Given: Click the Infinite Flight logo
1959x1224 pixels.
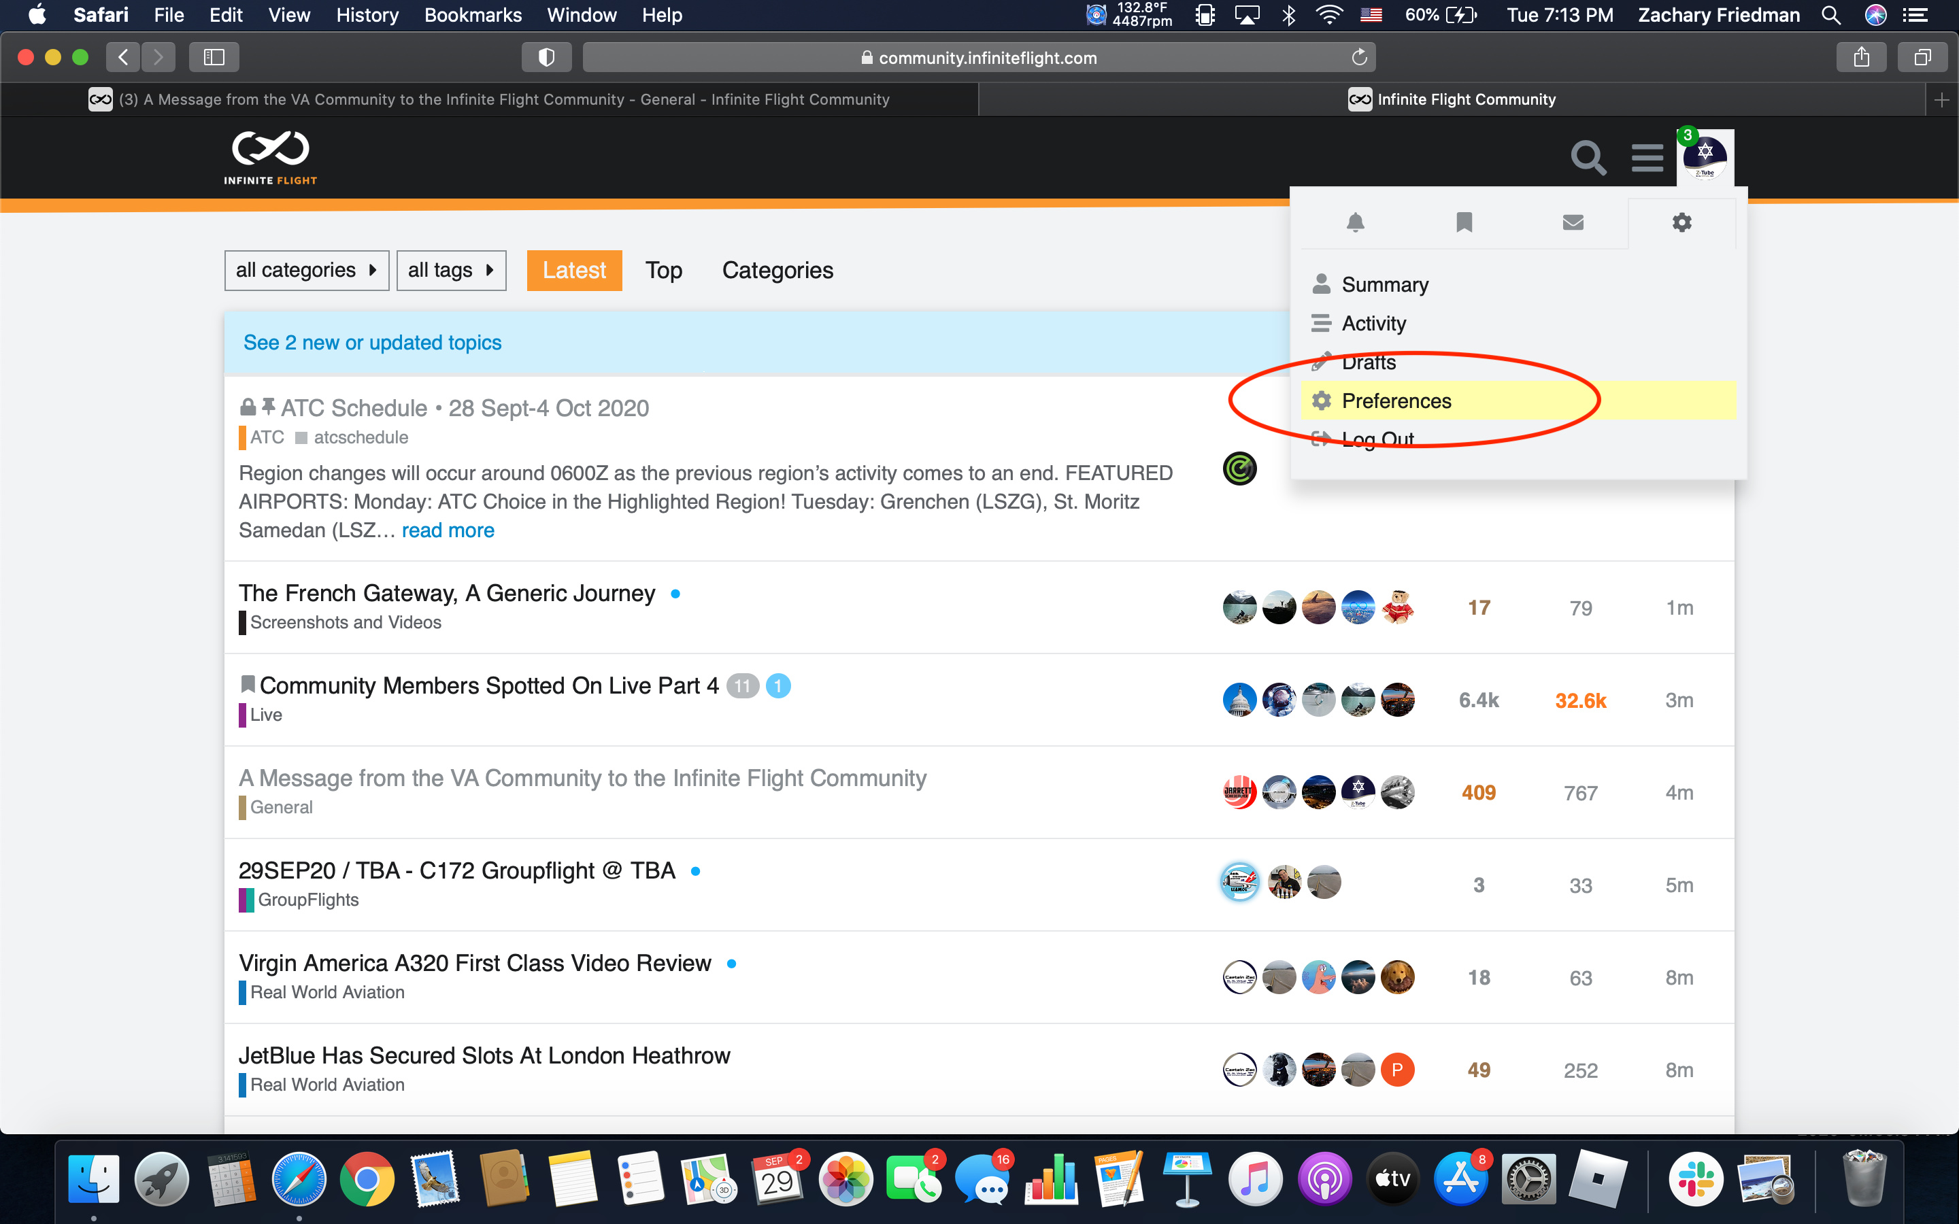Looking at the screenshot, I should point(270,157).
